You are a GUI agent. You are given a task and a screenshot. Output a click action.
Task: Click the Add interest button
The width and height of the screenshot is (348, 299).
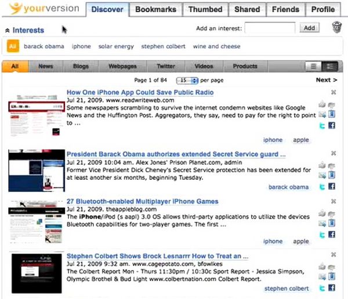click(309, 28)
